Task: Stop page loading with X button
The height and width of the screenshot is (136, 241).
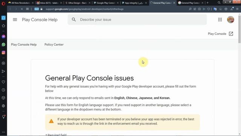Action: point(22,9)
